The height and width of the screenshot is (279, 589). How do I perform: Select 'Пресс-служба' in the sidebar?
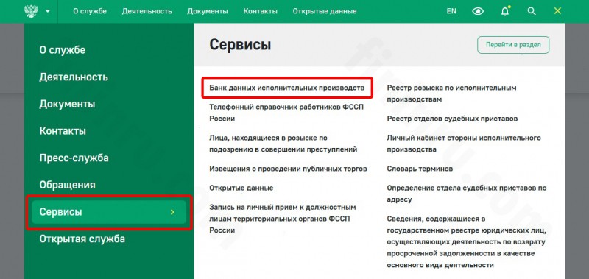tap(74, 158)
